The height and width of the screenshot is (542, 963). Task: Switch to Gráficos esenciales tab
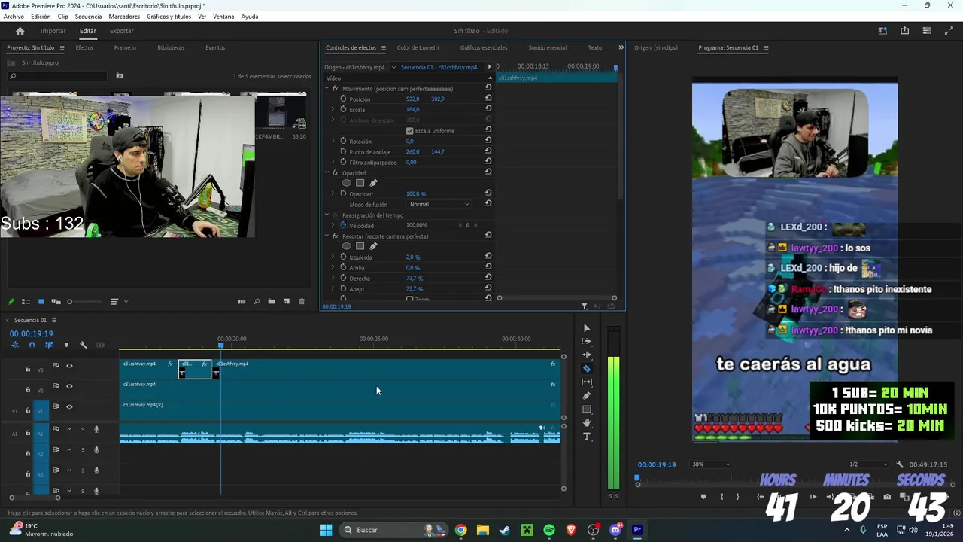[x=484, y=47]
